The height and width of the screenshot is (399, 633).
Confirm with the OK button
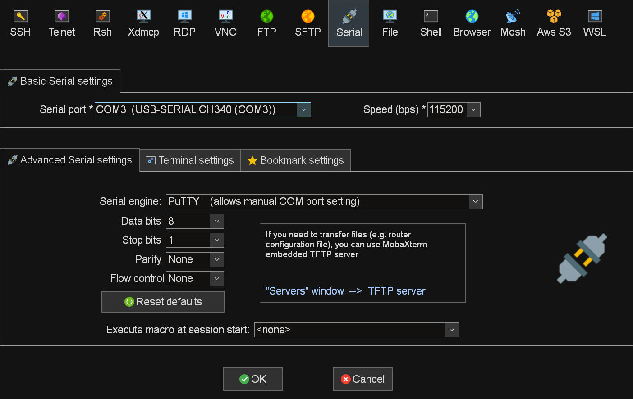click(252, 379)
